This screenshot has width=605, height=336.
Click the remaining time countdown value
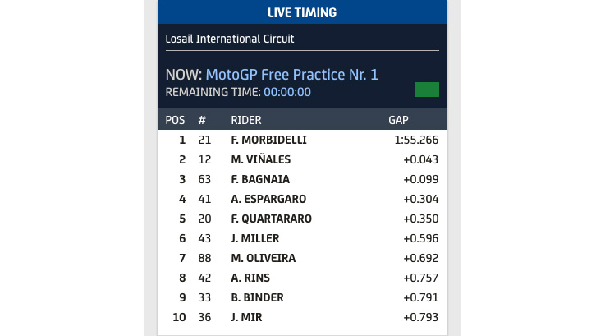(287, 92)
